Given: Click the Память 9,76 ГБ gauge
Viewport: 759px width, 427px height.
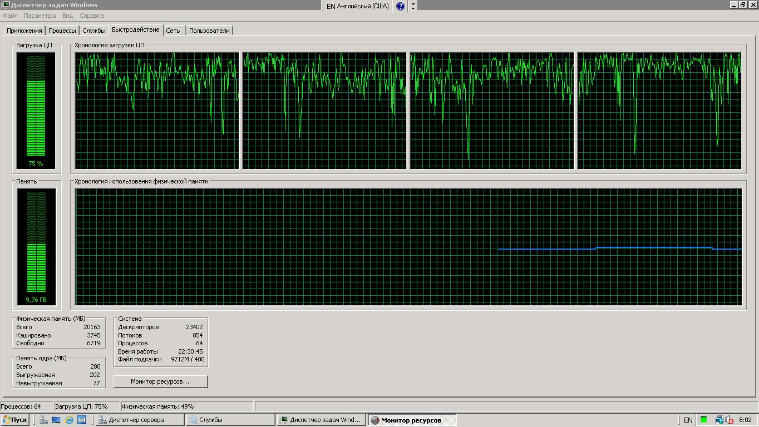Looking at the screenshot, I should pos(36,246).
